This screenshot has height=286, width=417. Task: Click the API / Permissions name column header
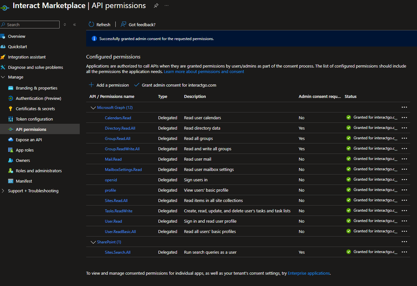112,96
